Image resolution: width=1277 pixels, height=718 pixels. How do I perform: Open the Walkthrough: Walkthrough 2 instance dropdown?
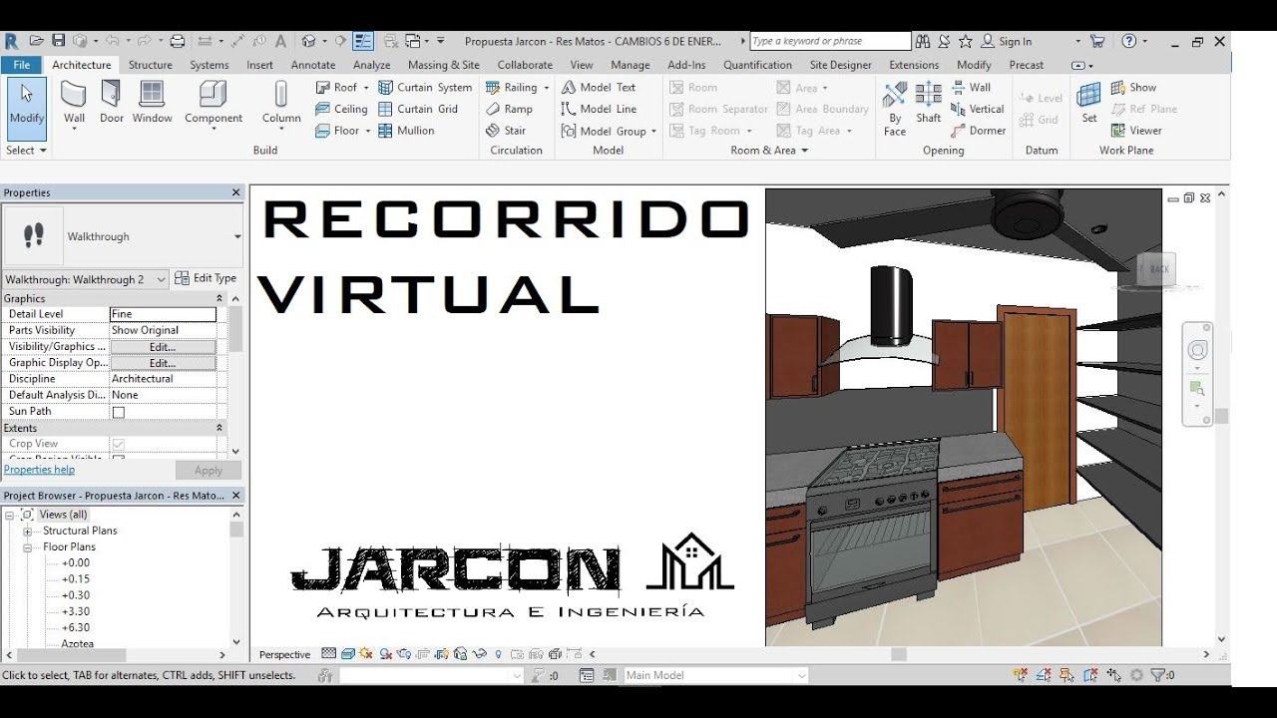click(161, 279)
